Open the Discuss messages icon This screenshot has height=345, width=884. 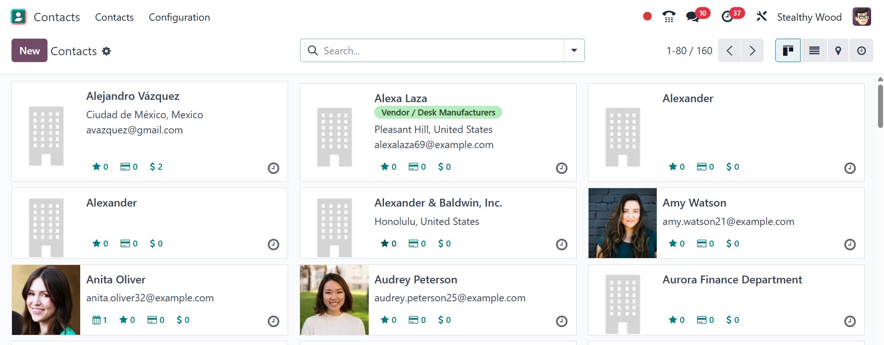tap(692, 17)
